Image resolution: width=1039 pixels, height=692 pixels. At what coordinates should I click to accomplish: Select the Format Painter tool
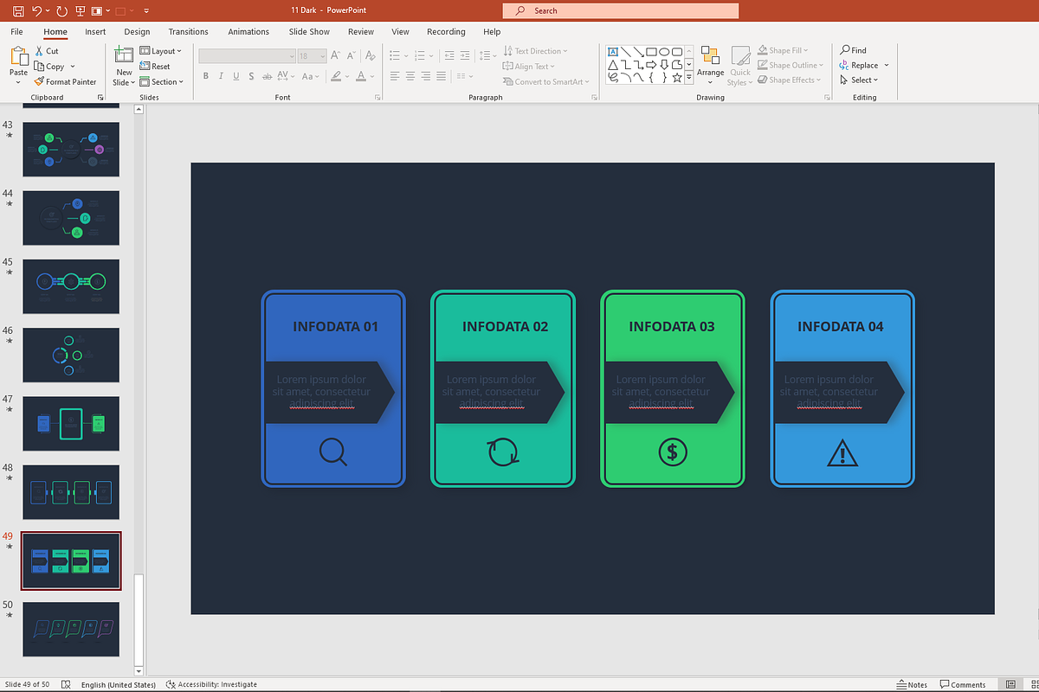point(66,82)
